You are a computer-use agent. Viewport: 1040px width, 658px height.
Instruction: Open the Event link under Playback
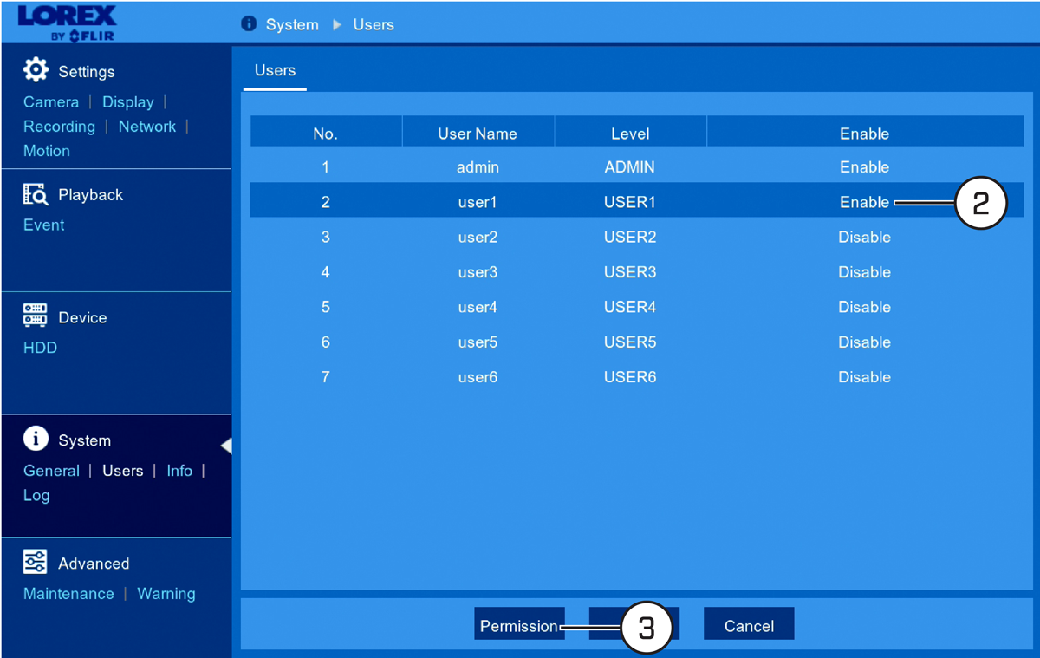(x=44, y=225)
